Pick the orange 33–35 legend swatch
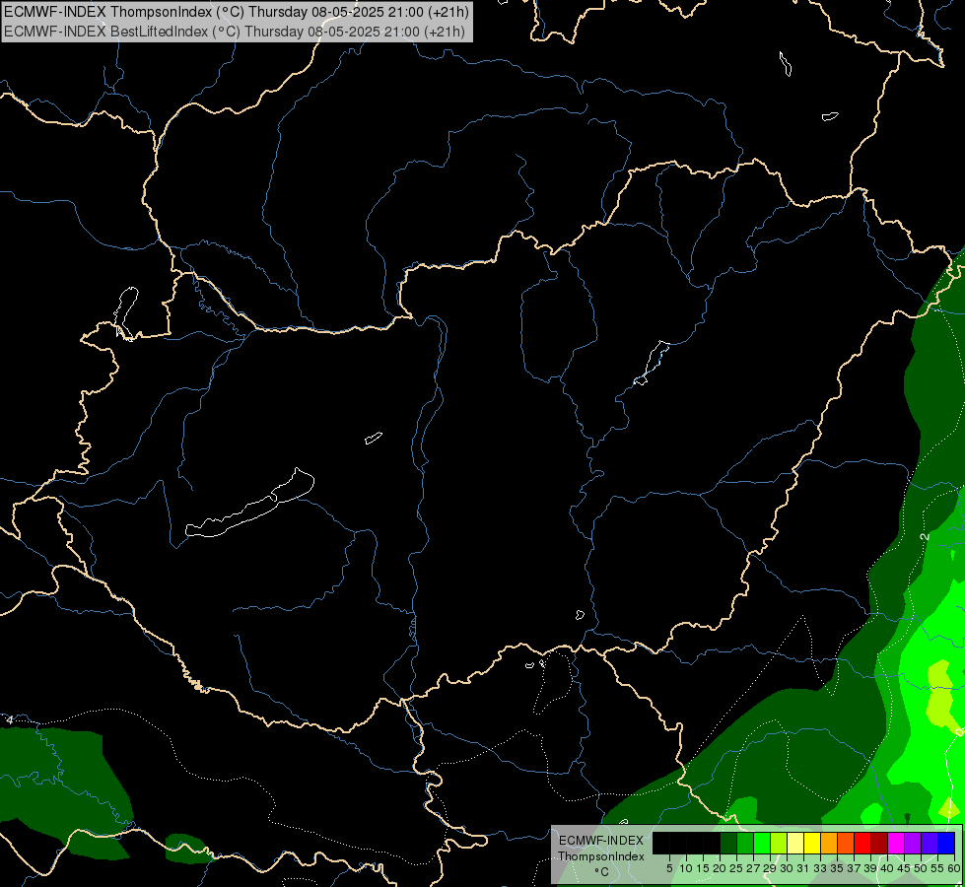The width and height of the screenshot is (965, 887). pos(829,843)
